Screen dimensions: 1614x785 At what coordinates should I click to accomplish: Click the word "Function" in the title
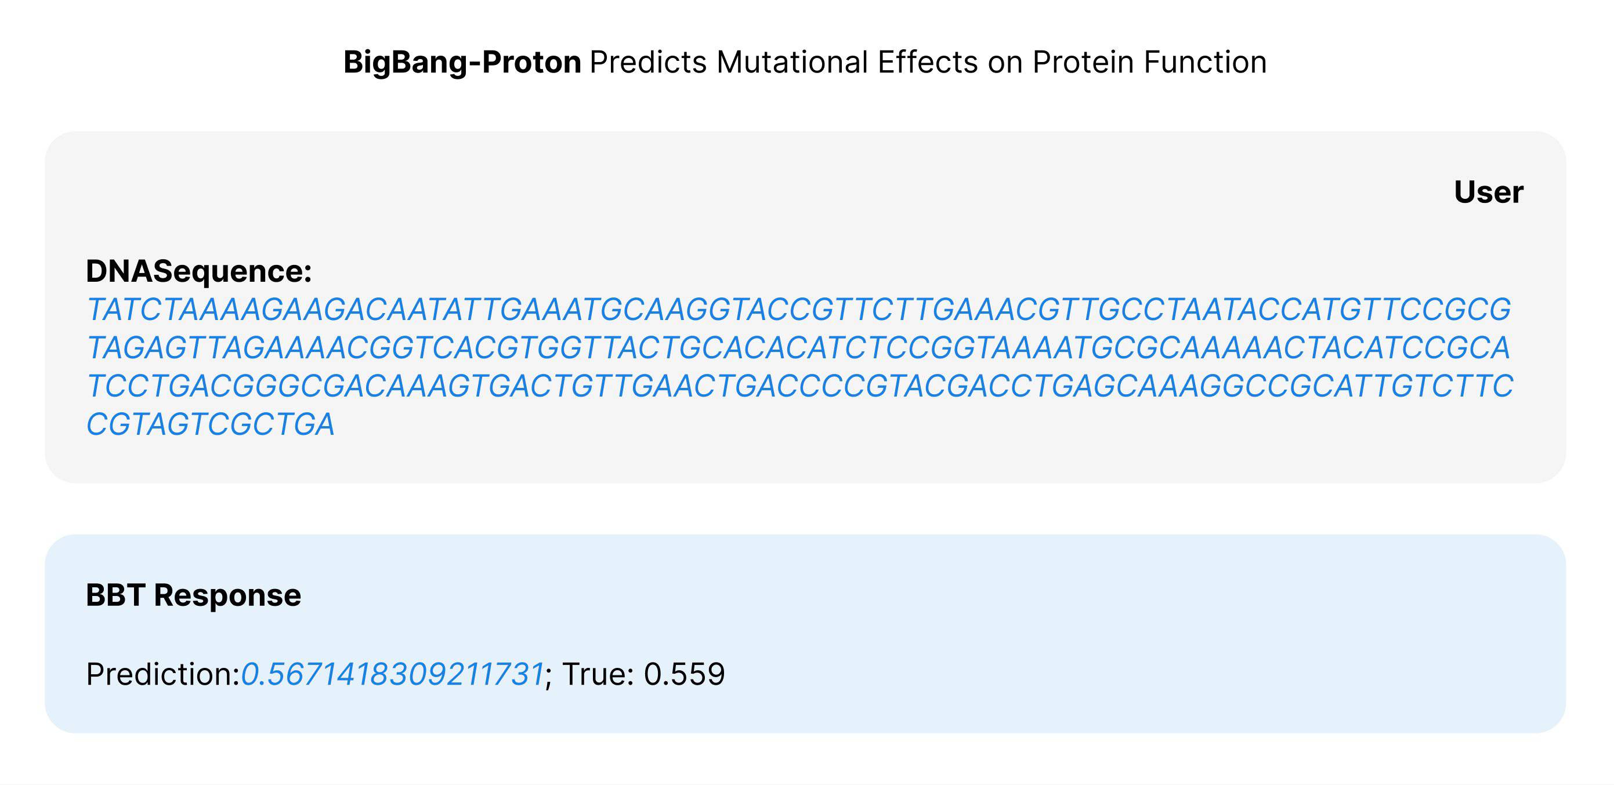(x=1205, y=63)
